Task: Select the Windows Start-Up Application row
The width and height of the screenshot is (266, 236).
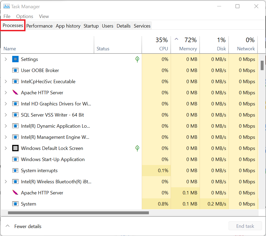Action: [53, 159]
